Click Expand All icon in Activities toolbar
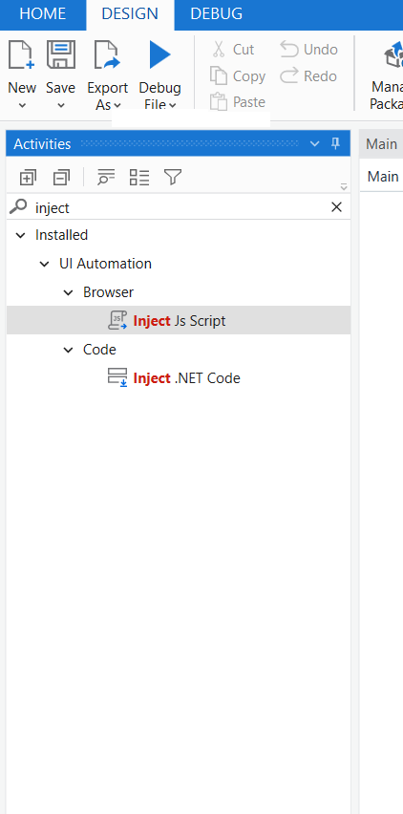Screen dimensions: 403x814 point(28,178)
